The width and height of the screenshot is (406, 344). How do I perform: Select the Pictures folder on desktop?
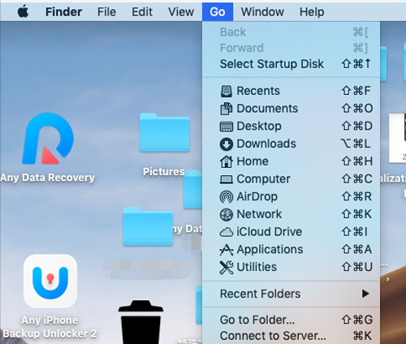coord(165,132)
